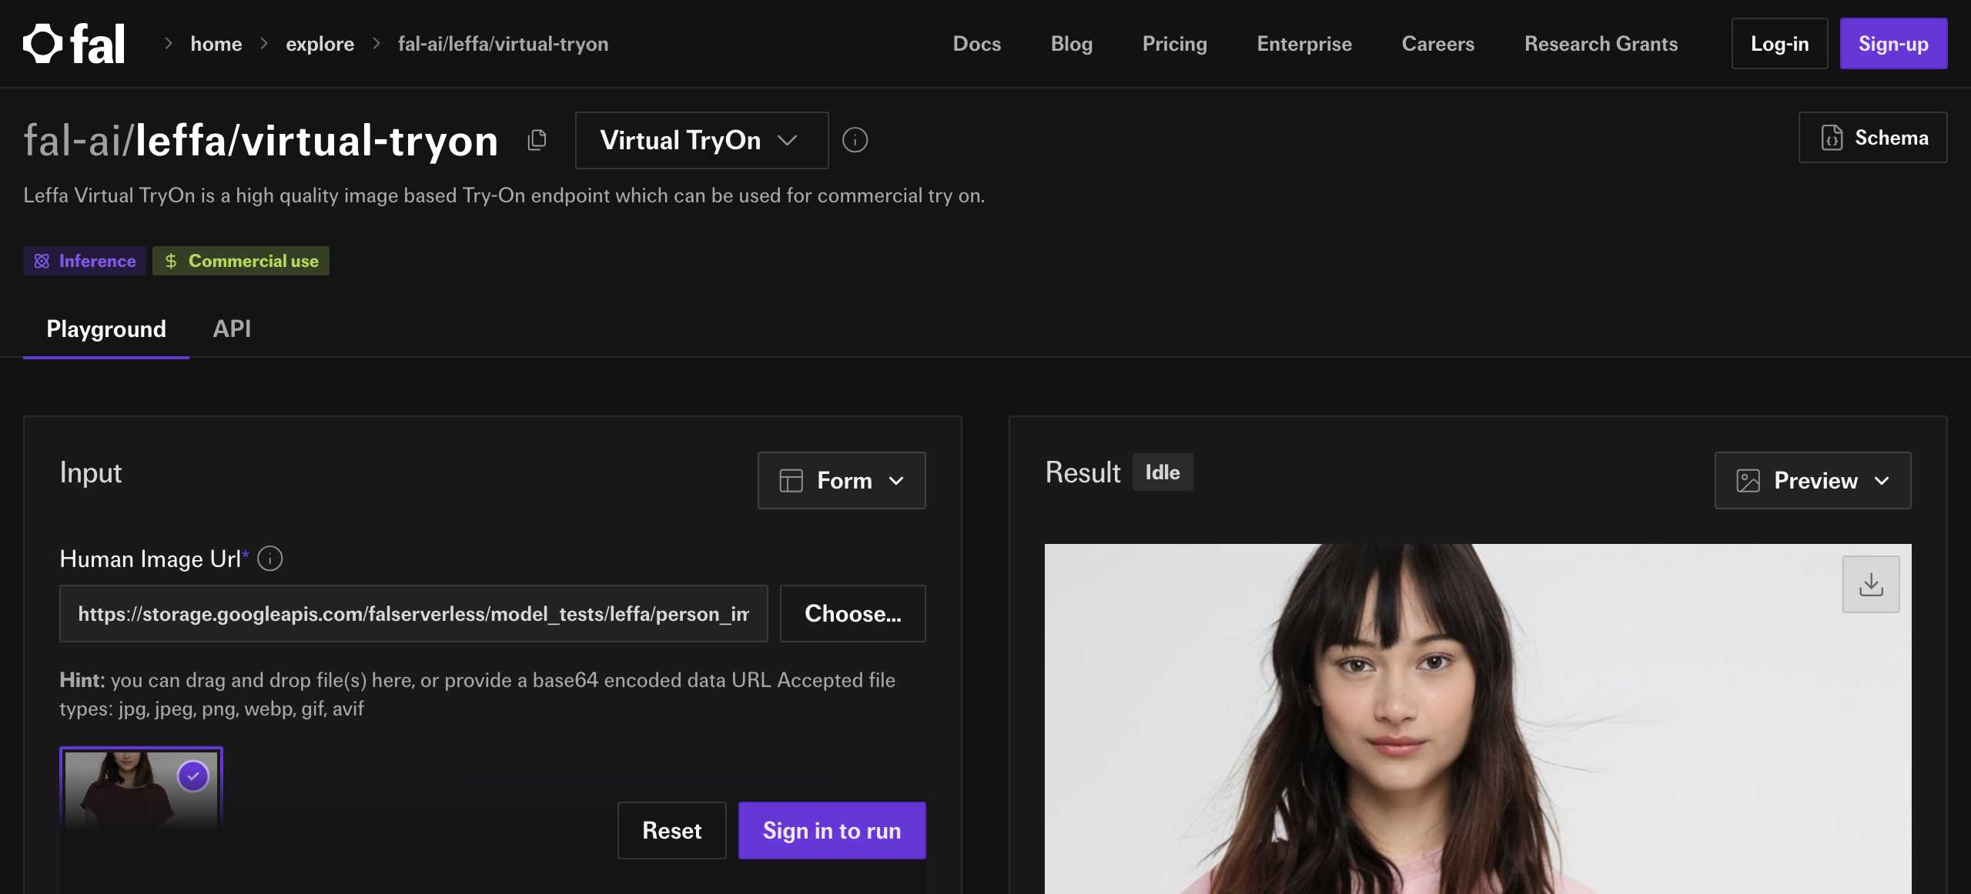Click the Human Image Url input field
Image resolution: width=1971 pixels, height=894 pixels.
(413, 614)
